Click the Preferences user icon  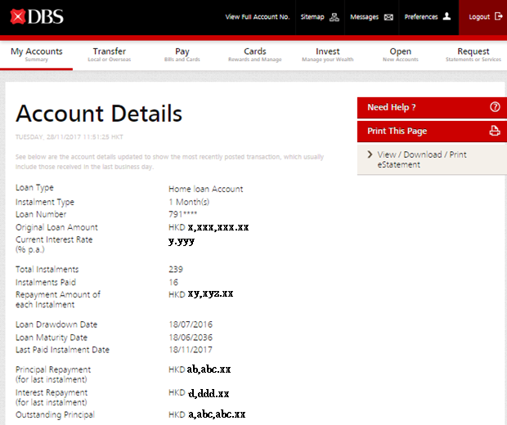(x=446, y=16)
